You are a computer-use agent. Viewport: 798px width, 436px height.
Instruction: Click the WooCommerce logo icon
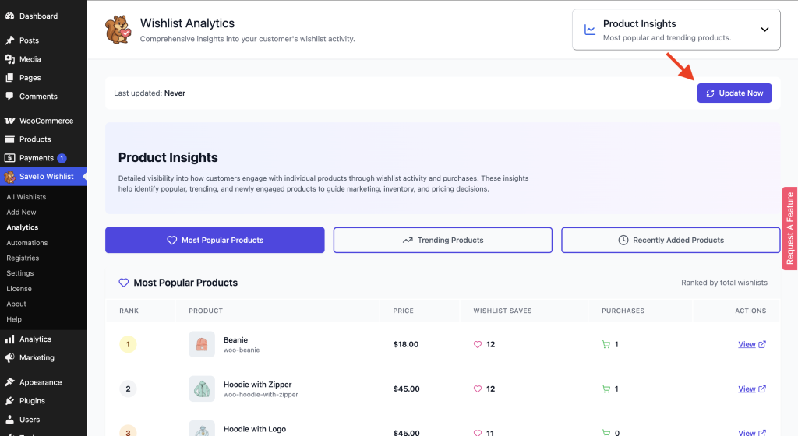coord(9,121)
